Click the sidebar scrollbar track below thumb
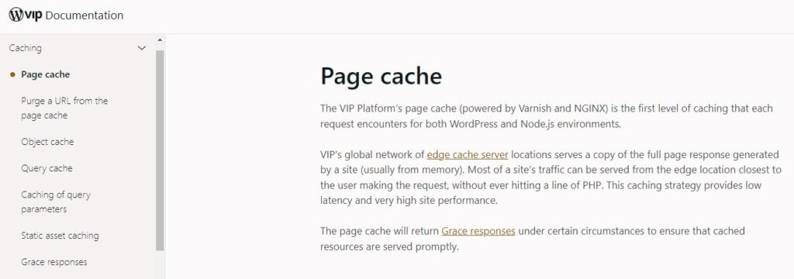This screenshot has height=279, width=794. [x=160, y=265]
